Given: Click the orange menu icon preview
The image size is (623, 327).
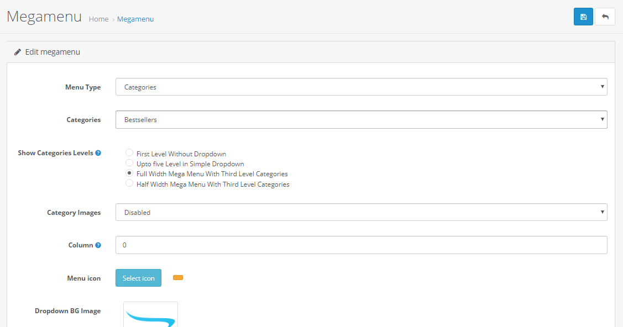Looking at the screenshot, I should (x=178, y=277).
